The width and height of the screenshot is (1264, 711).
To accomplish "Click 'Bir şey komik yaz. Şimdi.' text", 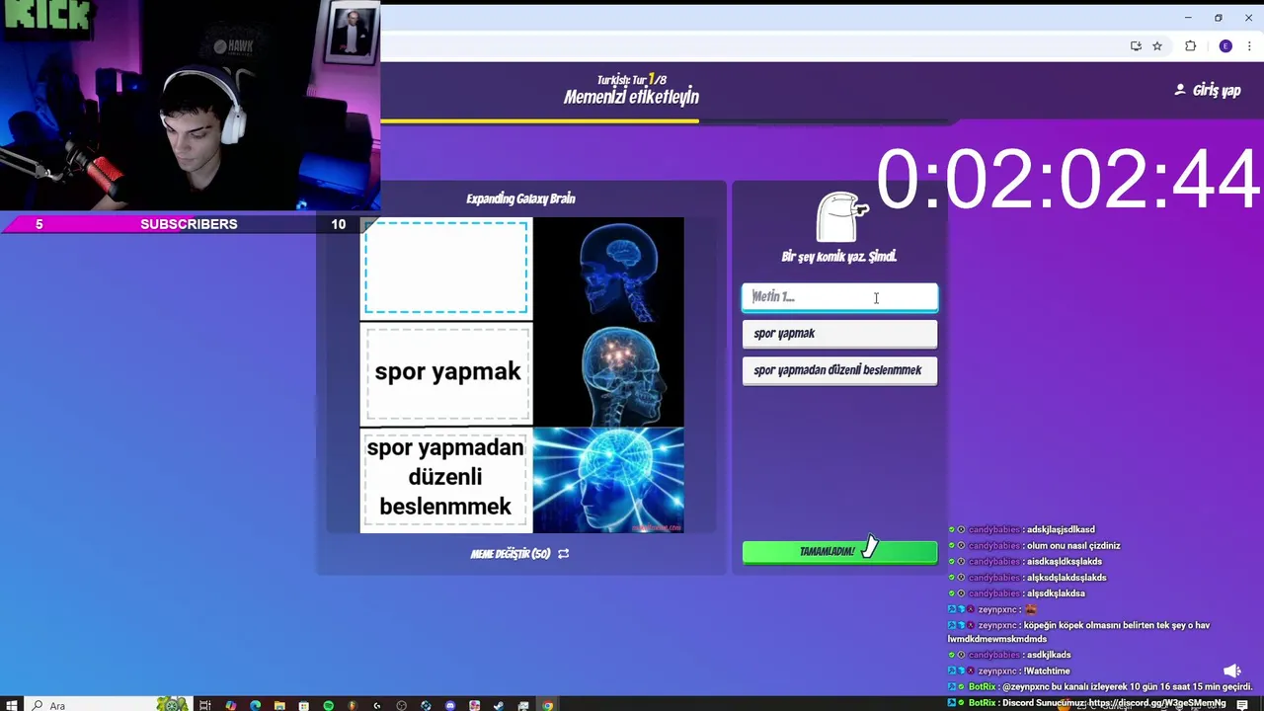I will click(839, 257).
